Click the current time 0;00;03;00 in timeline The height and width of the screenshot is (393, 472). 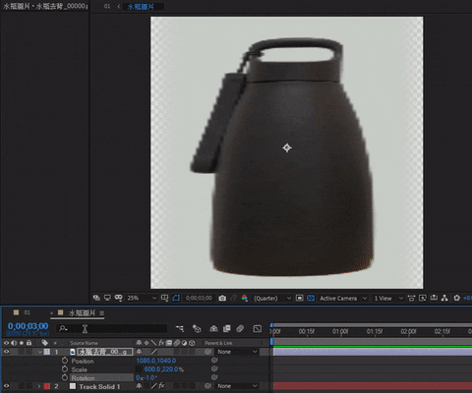(x=28, y=326)
